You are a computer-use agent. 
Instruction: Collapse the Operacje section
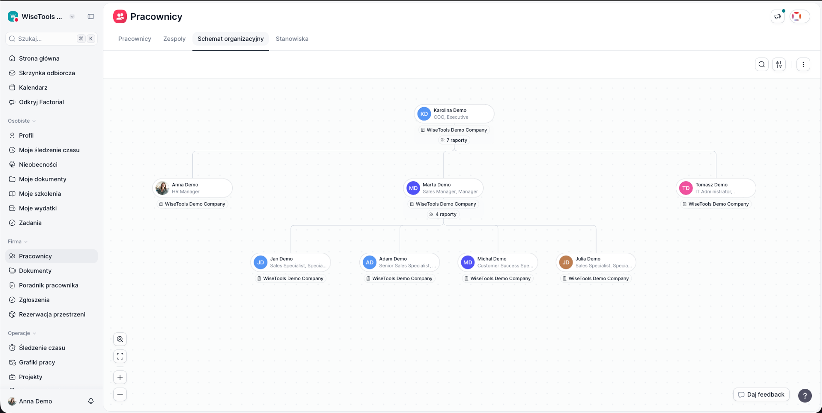pos(22,333)
